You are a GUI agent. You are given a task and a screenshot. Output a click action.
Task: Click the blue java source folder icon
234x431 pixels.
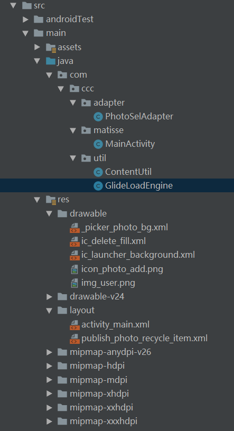pyautogui.click(x=51, y=61)
